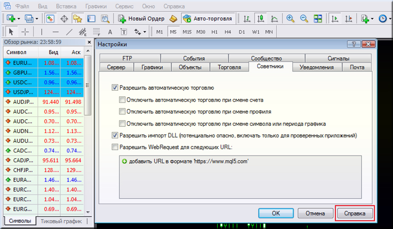393x229 pixels.
Task: Click the tile windows icon
Action: coord(318,19)
